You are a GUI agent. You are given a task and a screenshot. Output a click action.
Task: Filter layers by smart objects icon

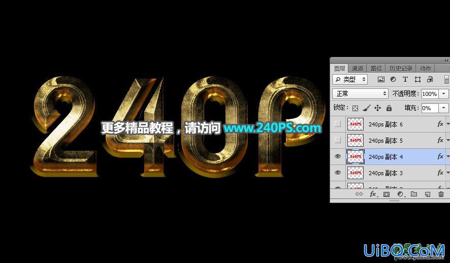[x=430, y=79]
